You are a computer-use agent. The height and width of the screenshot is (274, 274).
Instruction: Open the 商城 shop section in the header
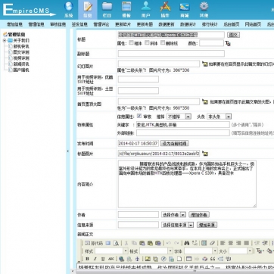pyautogui.click(x=185, y=10)
